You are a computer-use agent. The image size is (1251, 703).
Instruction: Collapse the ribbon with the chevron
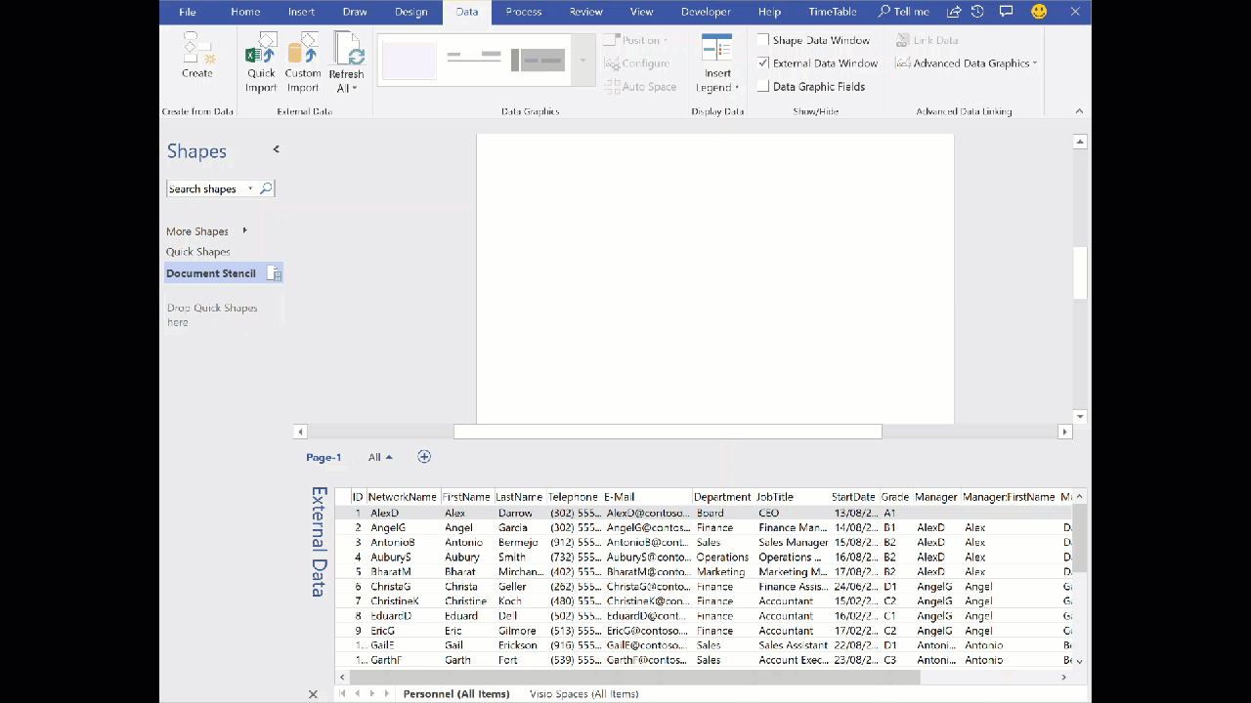tap(1079, 111)
